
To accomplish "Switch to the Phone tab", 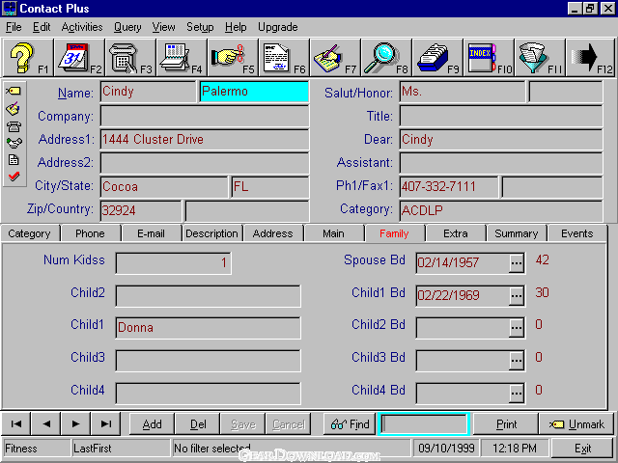I will (90, 233).
